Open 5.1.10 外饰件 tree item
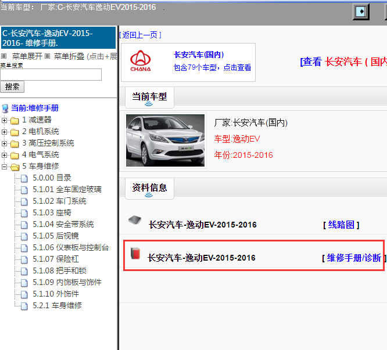387x350 pixels. tap(56, 294)
